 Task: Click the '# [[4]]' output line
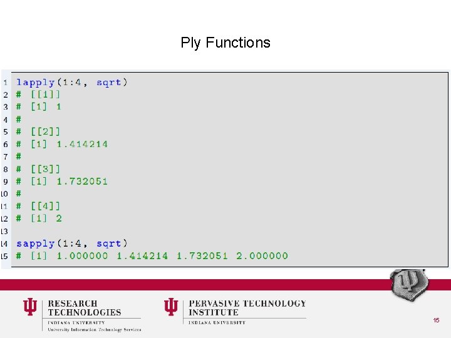point(38,206)
